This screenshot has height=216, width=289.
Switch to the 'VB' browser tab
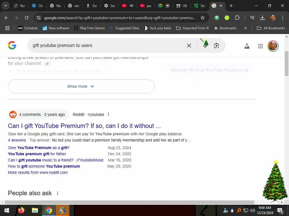[x=182, y=6]
